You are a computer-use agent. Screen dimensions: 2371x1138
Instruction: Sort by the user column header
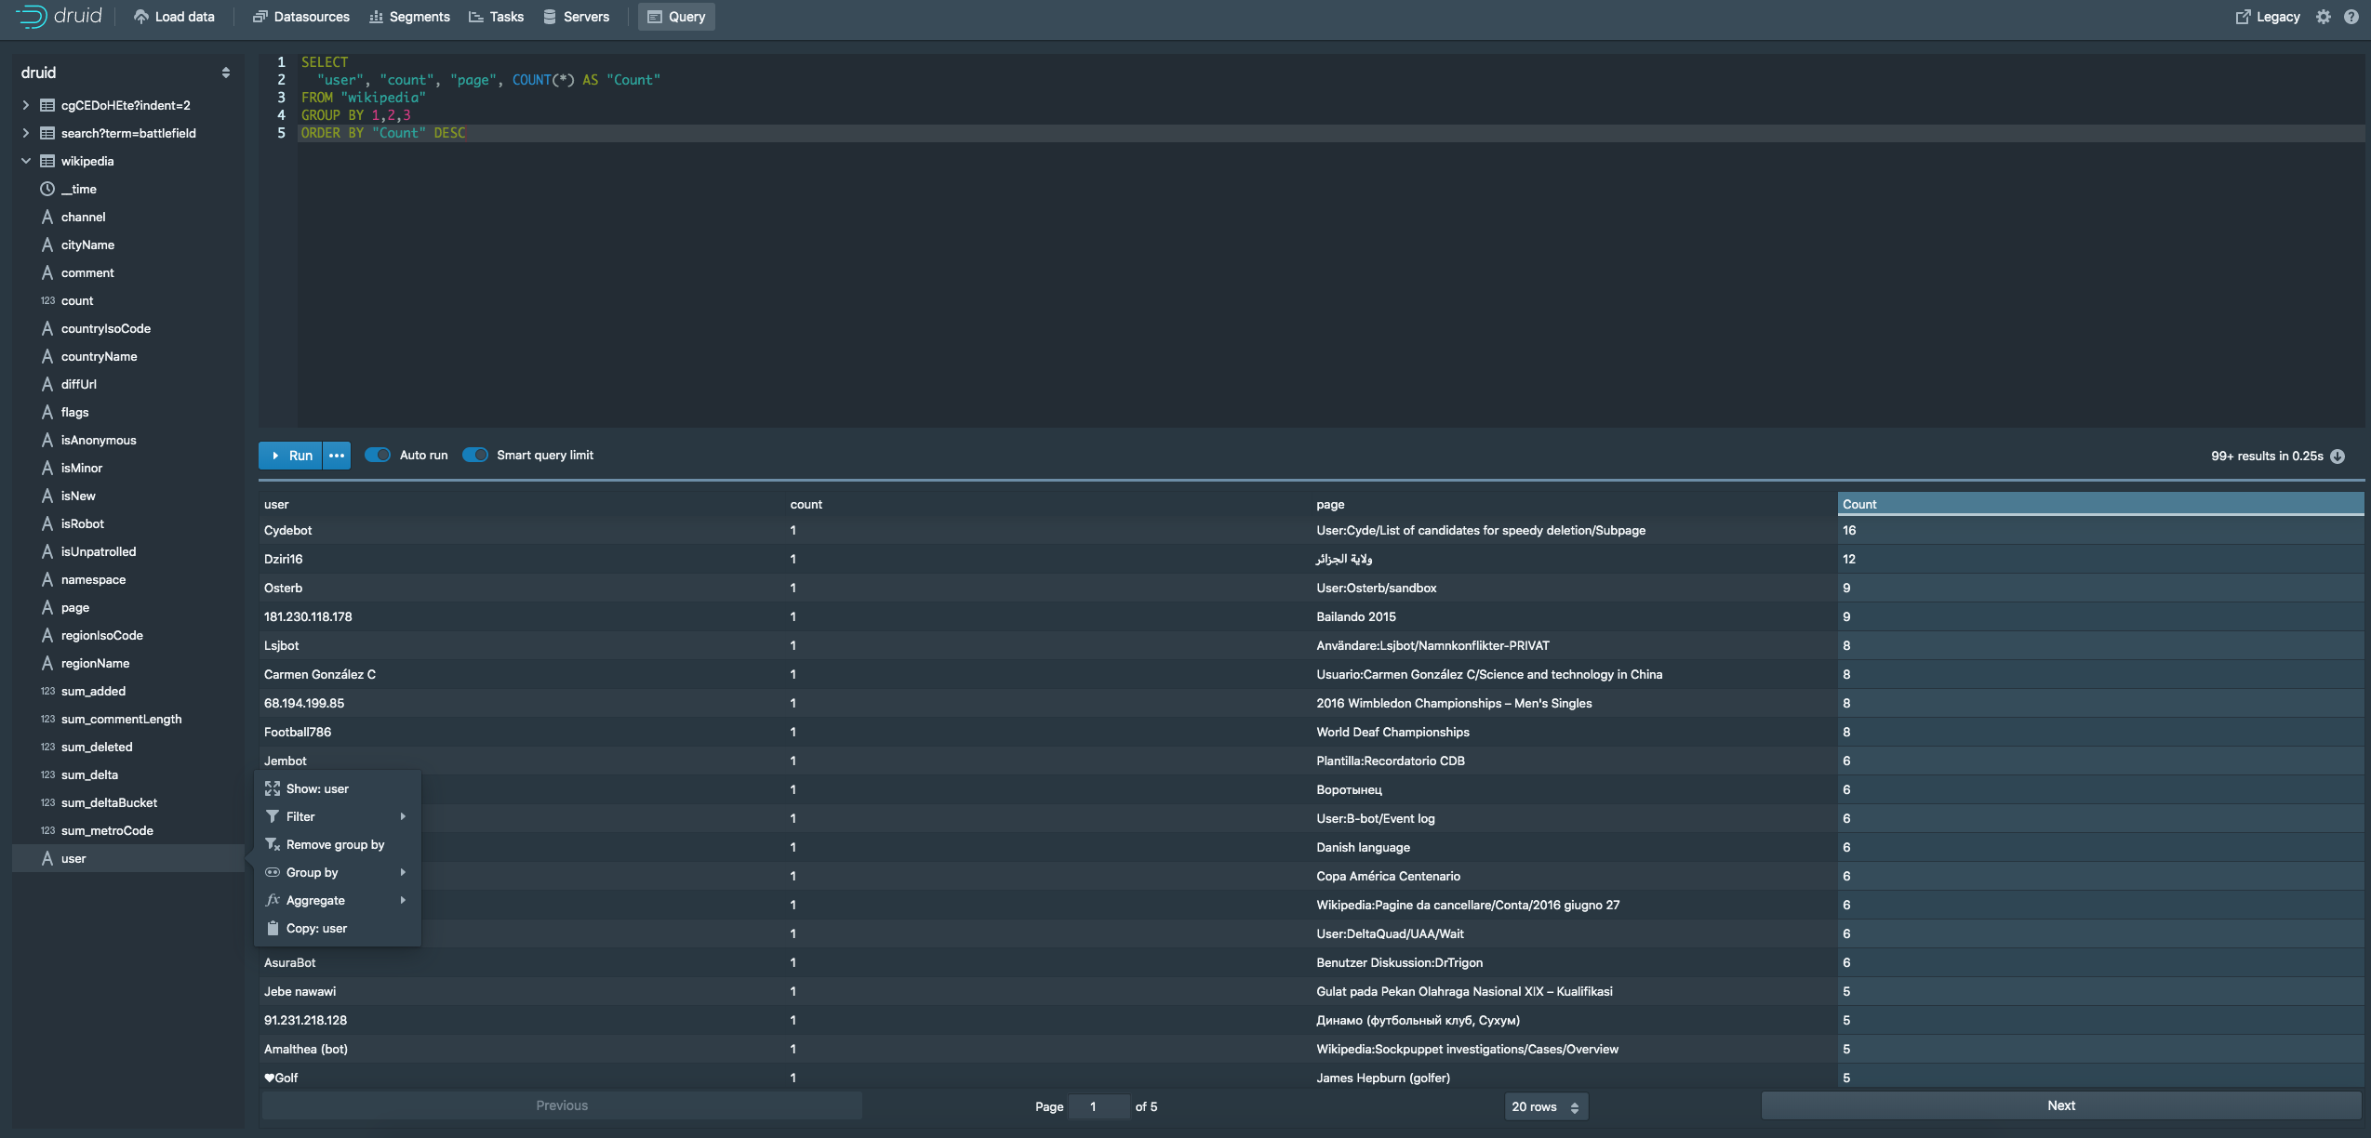[x=521, y=504]
